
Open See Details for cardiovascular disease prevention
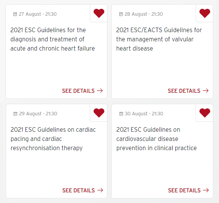tap(189, 190)
